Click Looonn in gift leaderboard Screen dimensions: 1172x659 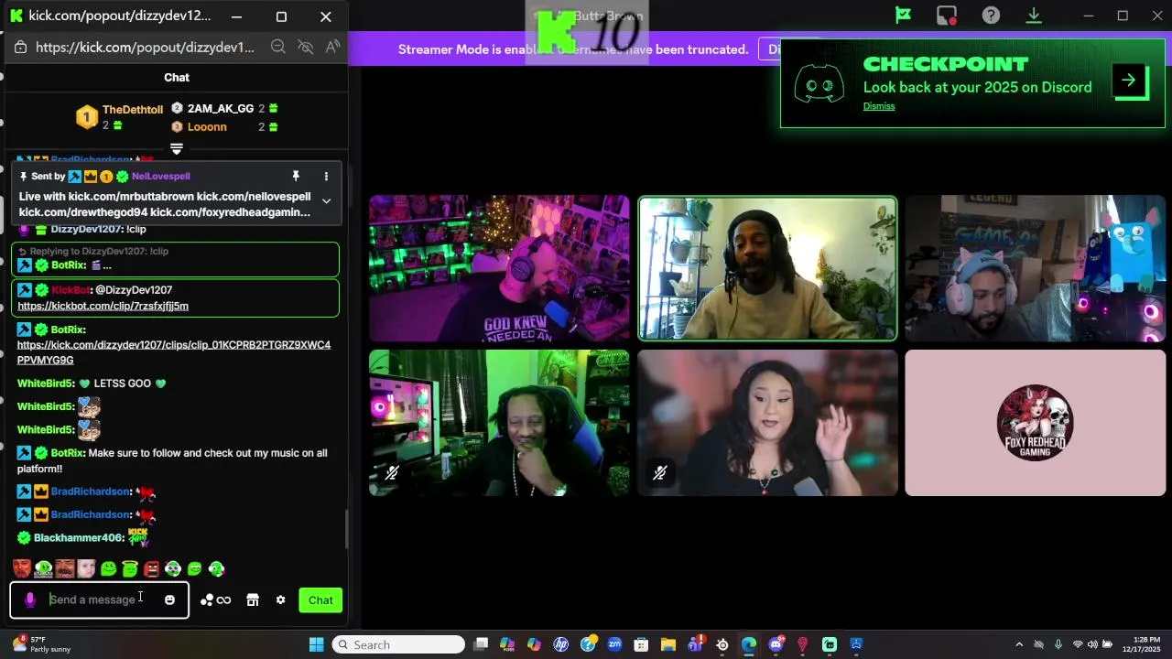(x=207, y=127)
